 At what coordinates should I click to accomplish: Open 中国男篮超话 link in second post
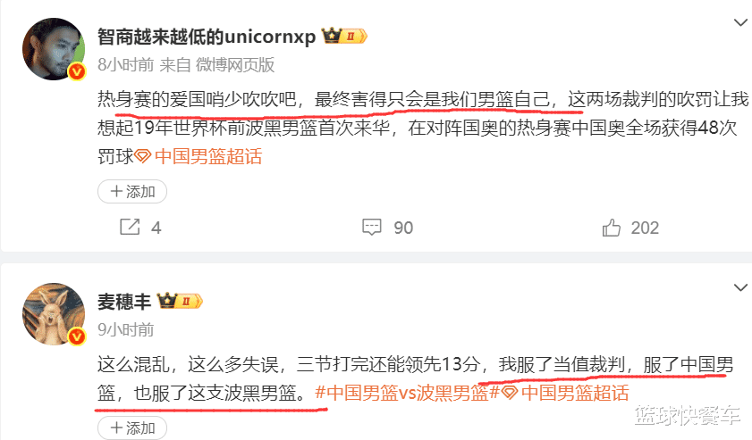click(575, 393)
